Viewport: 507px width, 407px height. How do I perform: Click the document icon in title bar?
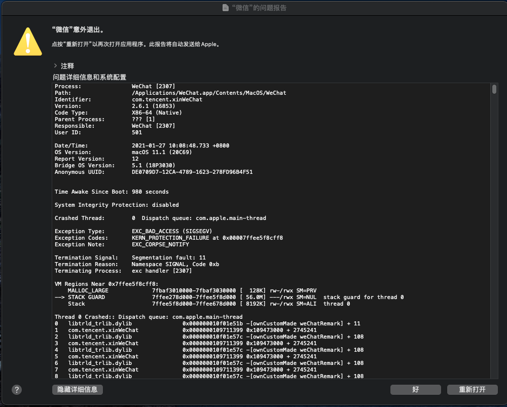click(226, 8)
